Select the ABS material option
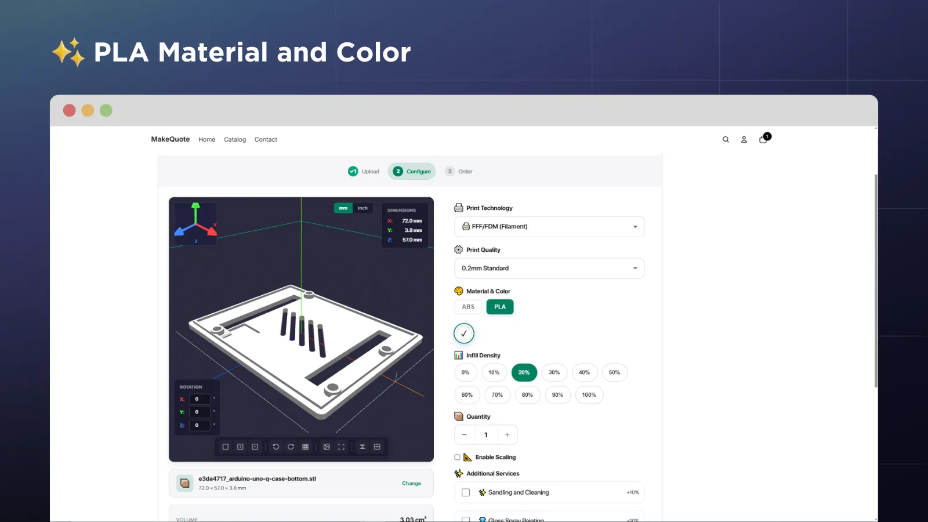Image resolution: width=928 pixels, height=522 pixels. click(467, 307)
